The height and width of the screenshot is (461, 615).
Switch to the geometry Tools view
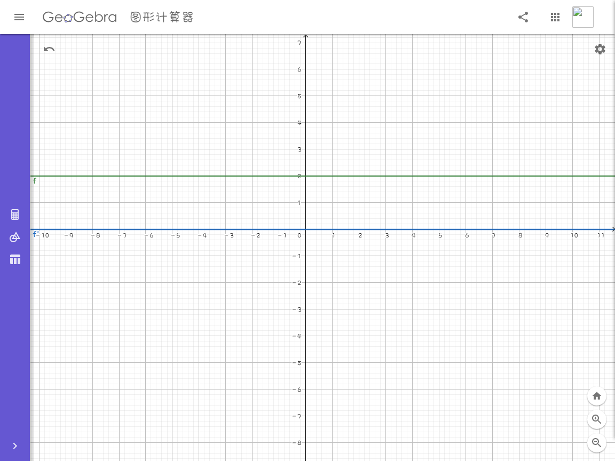[15, 237]
